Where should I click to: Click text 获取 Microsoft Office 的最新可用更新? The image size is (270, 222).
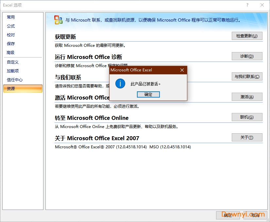pos(90,46)
